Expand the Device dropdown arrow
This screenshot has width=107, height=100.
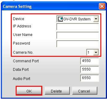coord(96,19)
